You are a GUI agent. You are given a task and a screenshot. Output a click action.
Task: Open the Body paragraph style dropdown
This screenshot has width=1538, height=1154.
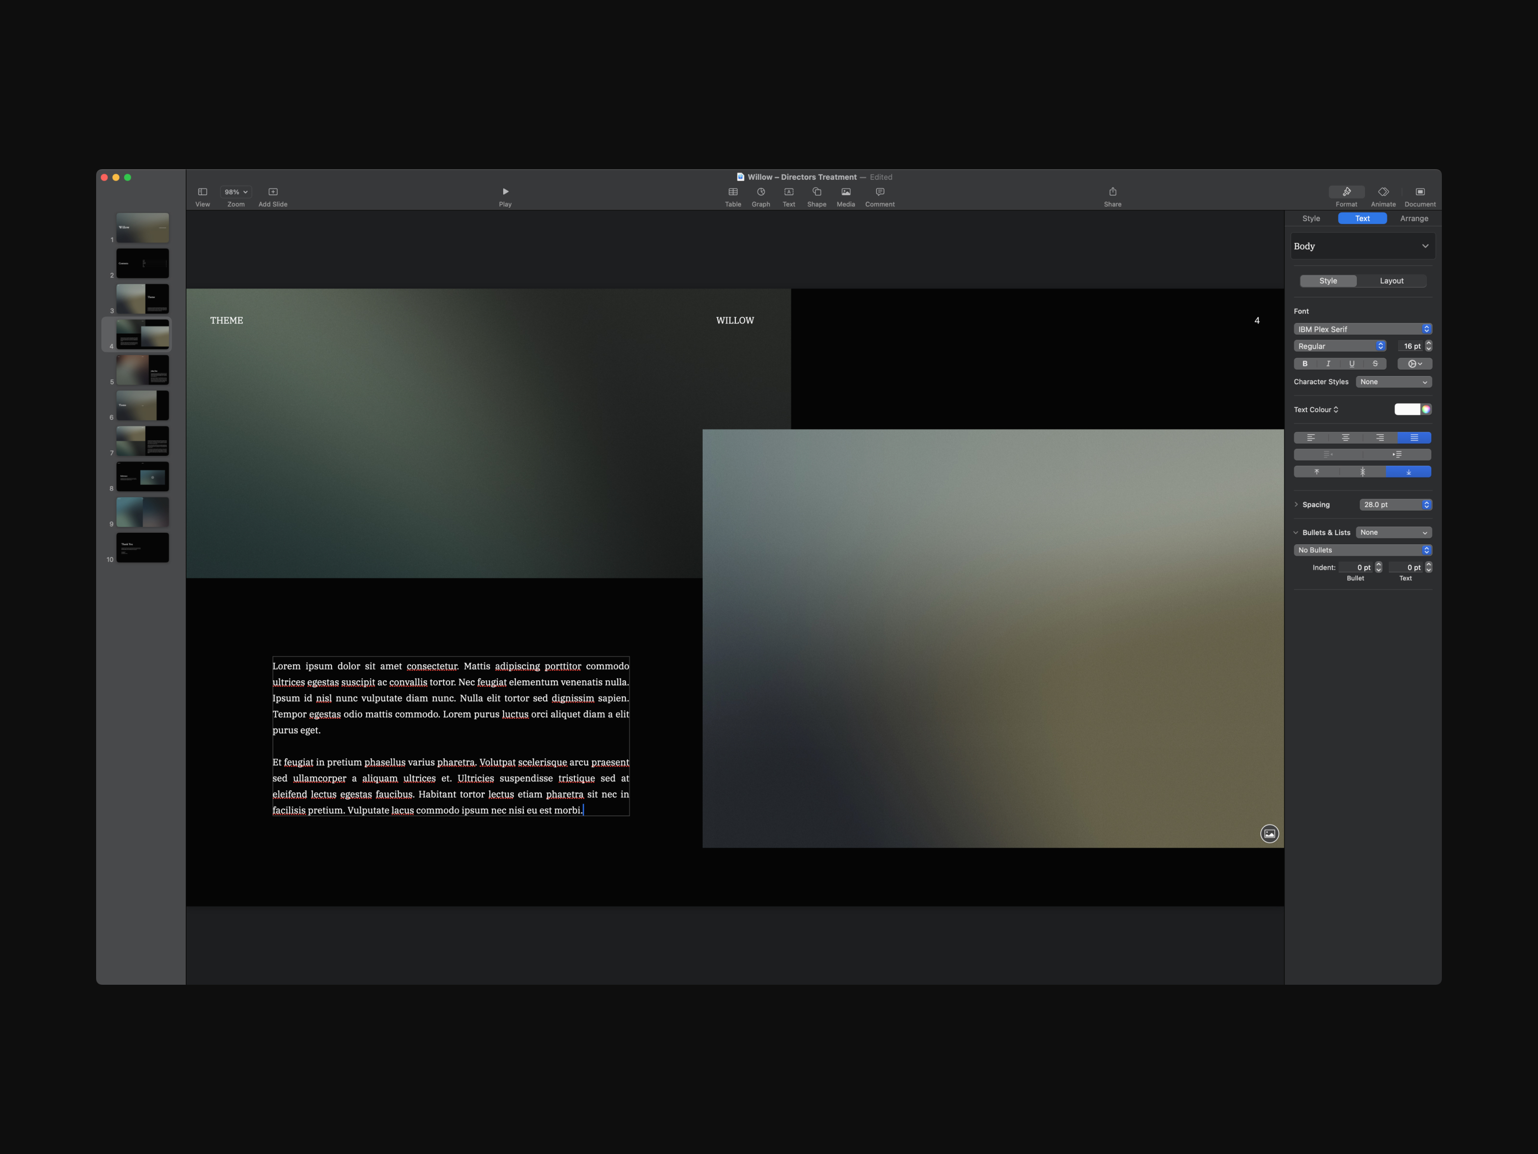(x=1362, y=246)
